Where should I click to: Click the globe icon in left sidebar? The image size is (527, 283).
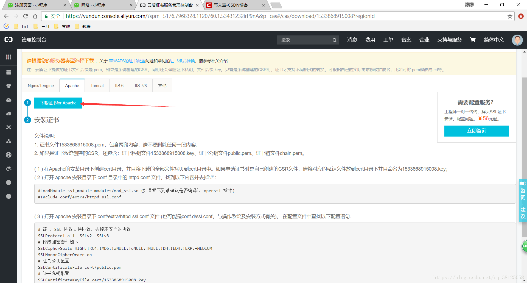[x=9, y=155]
